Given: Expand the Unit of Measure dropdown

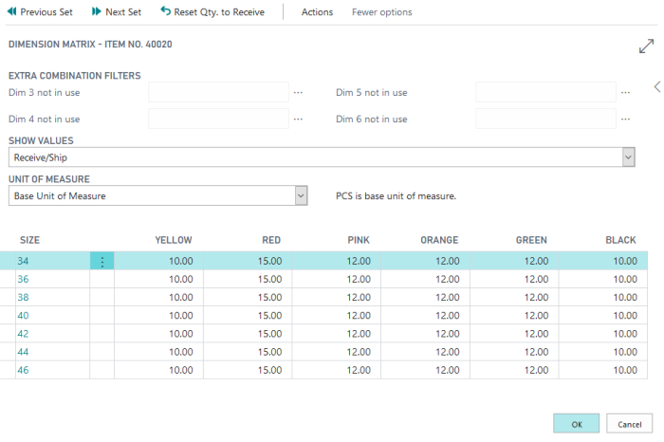Looking at the screenshot, I should 301,196.
